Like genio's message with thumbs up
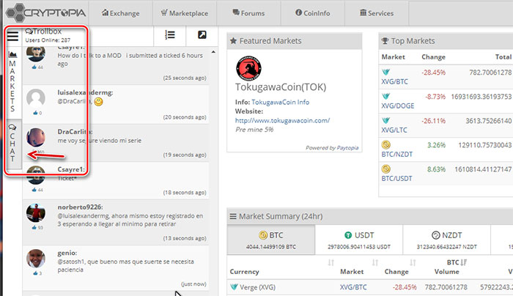This screenshot has height=296, width=513. [x=35, y=273]
